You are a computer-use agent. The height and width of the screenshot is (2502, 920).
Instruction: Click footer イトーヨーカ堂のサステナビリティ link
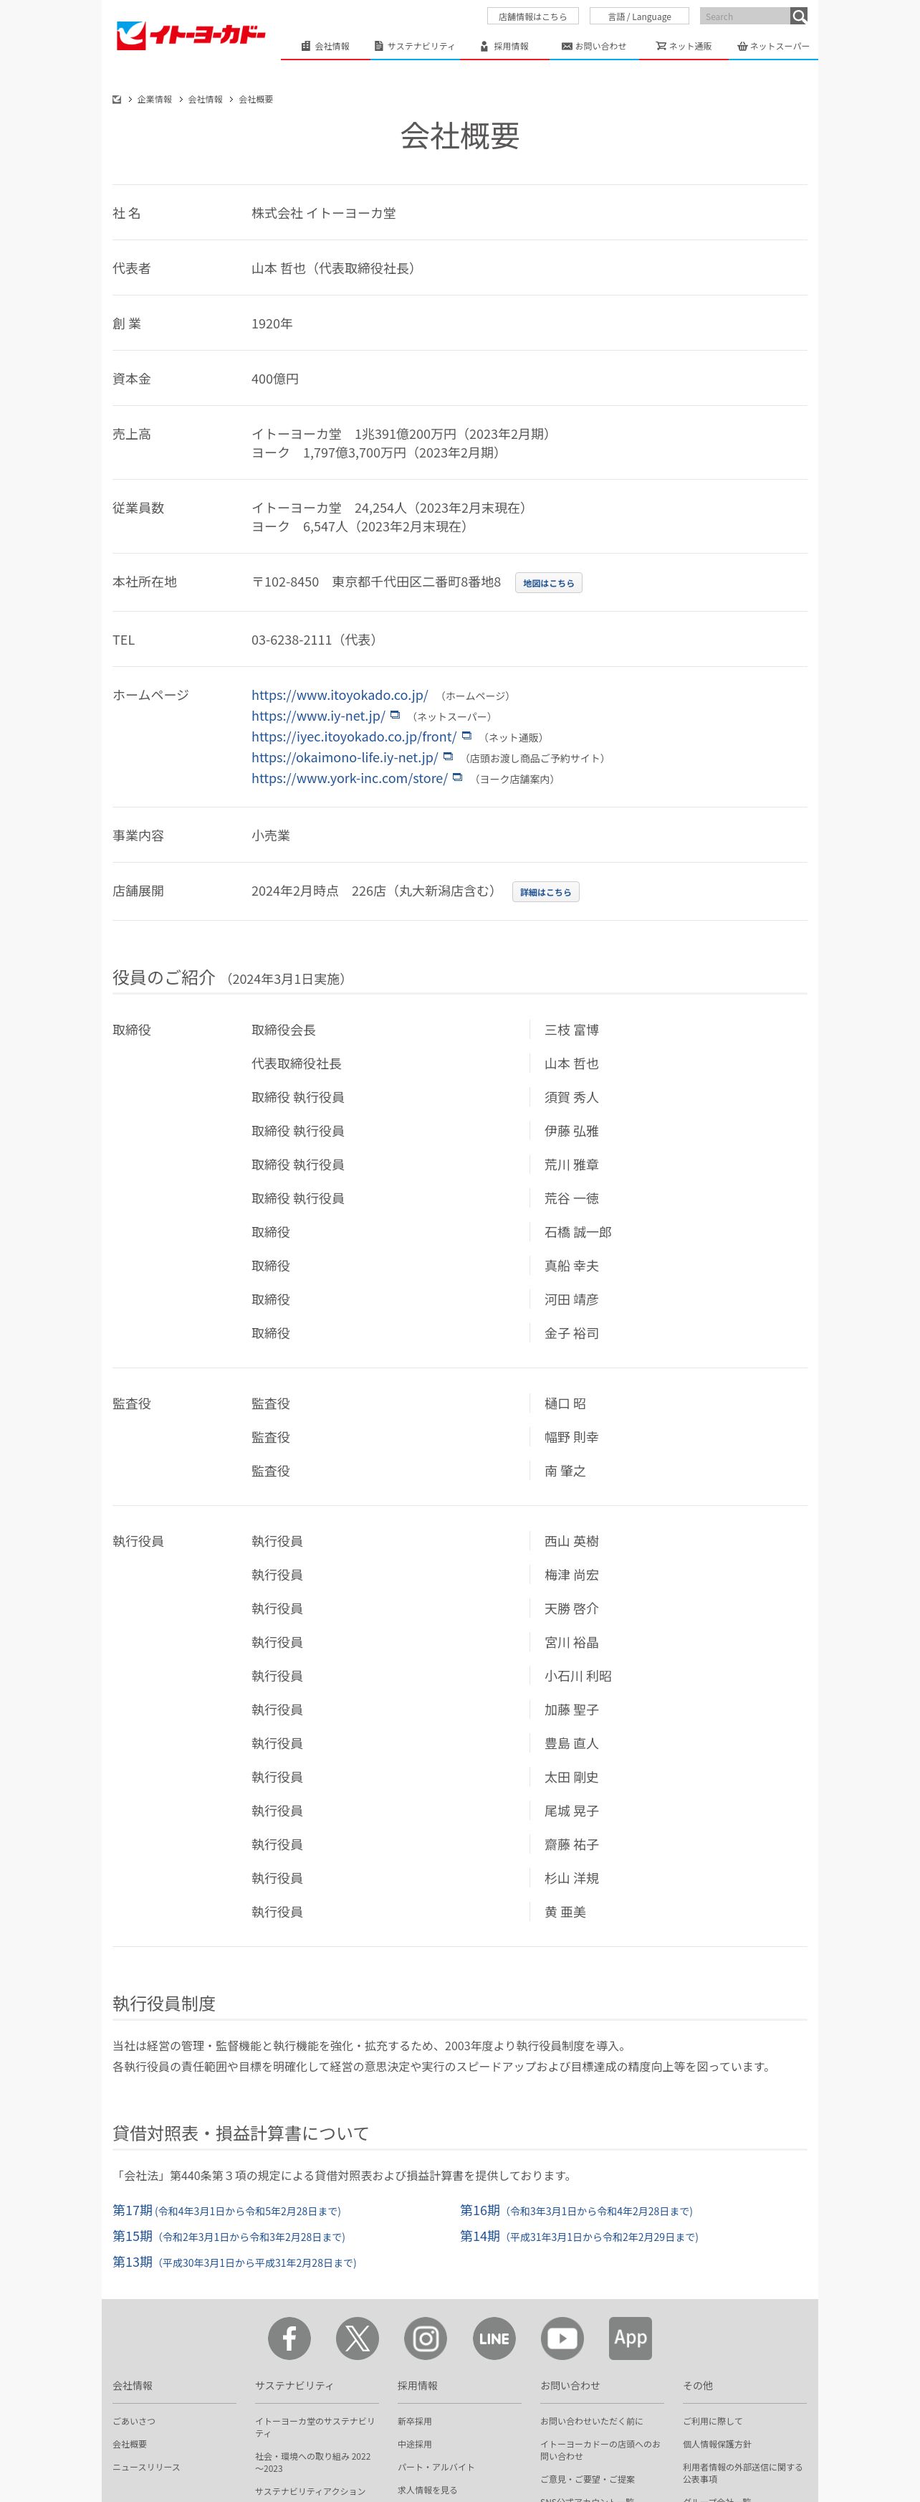tap(315, 2426)
